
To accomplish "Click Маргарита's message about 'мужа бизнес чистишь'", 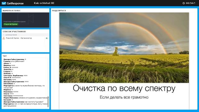I will [x=24, y=86].
